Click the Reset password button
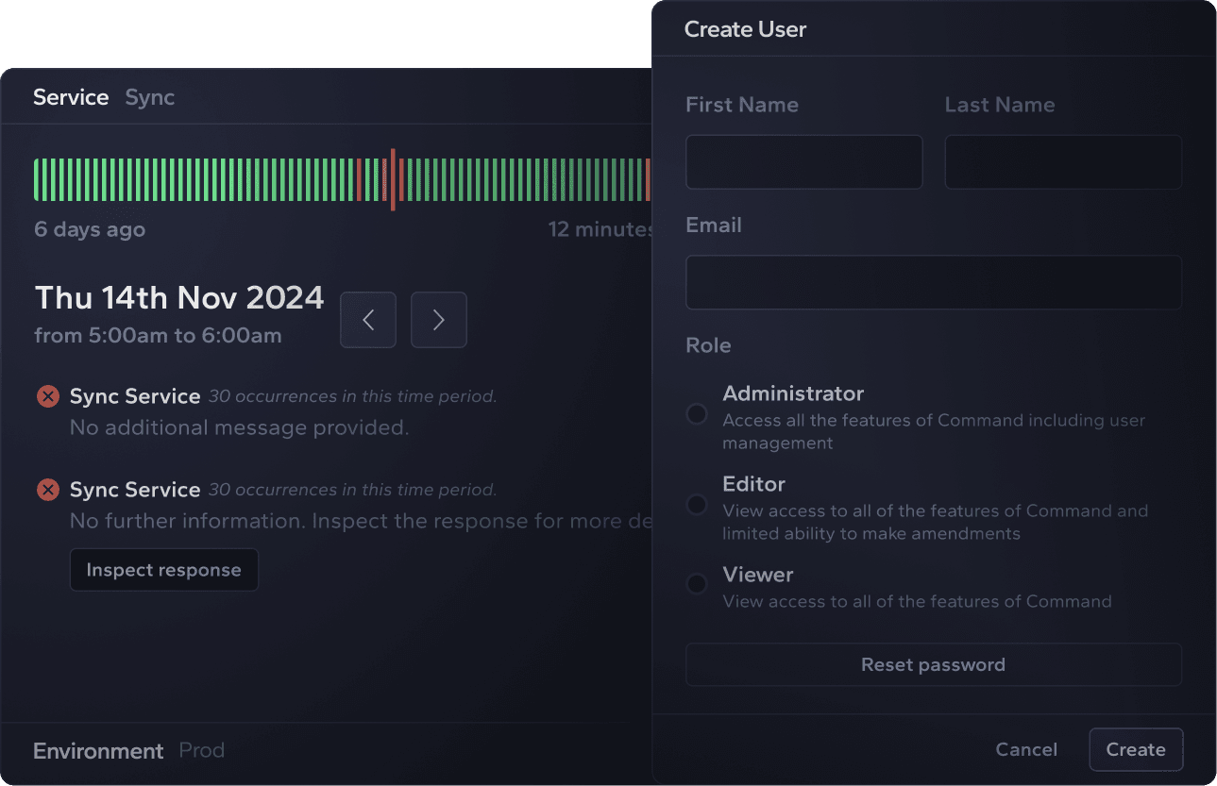This screenshot has width=1217, height=786. click(933, 664)
